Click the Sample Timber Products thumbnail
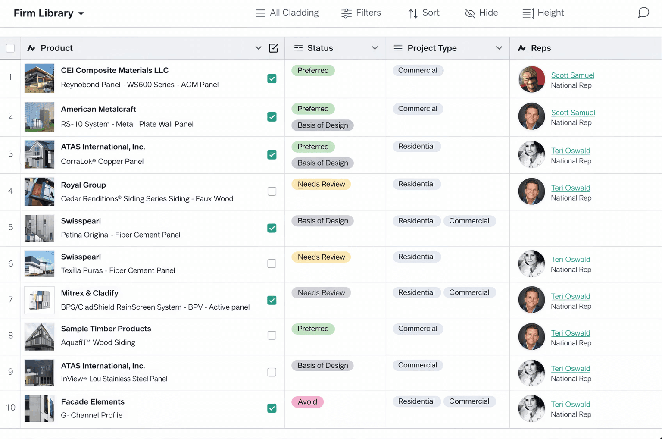The width and height of the screenshot is (662, 439). click(x=39, y=336)
